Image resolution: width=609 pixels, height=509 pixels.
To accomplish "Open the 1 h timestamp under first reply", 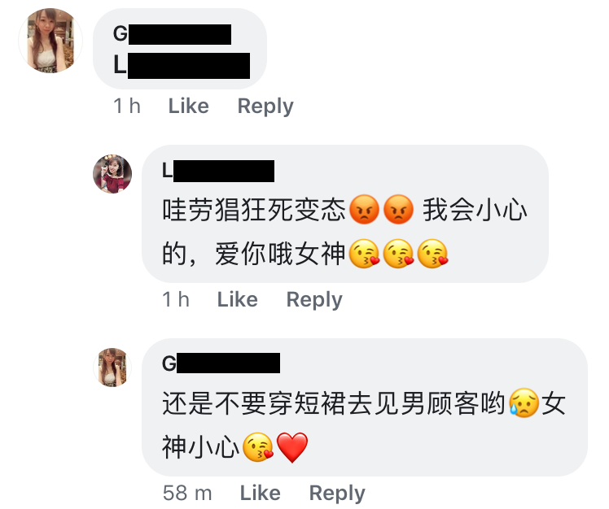I will [176, 299].
